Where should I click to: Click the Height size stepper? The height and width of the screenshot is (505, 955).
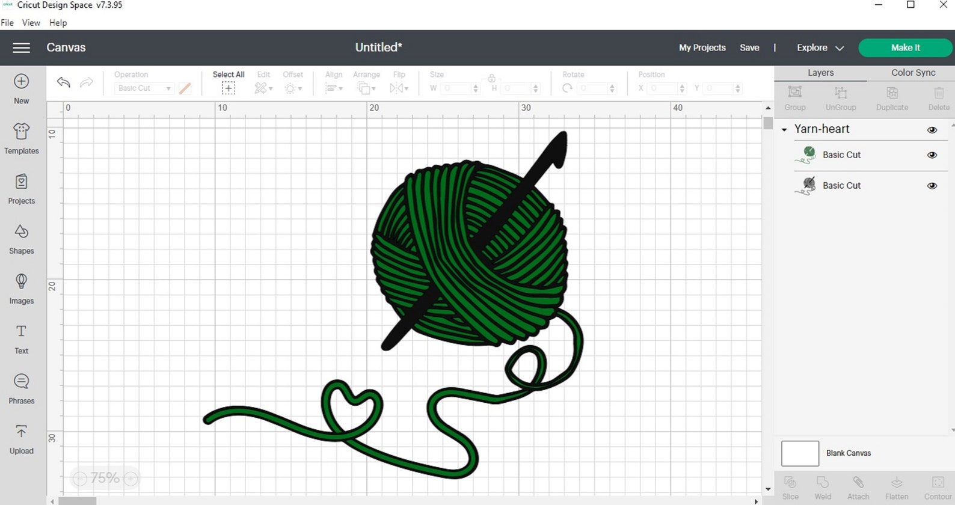tap(535, 88)
